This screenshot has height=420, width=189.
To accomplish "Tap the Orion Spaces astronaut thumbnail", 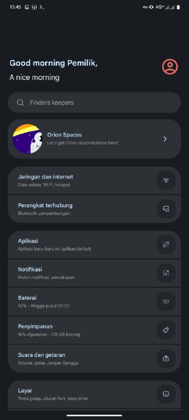I will [x=28, y=139].
